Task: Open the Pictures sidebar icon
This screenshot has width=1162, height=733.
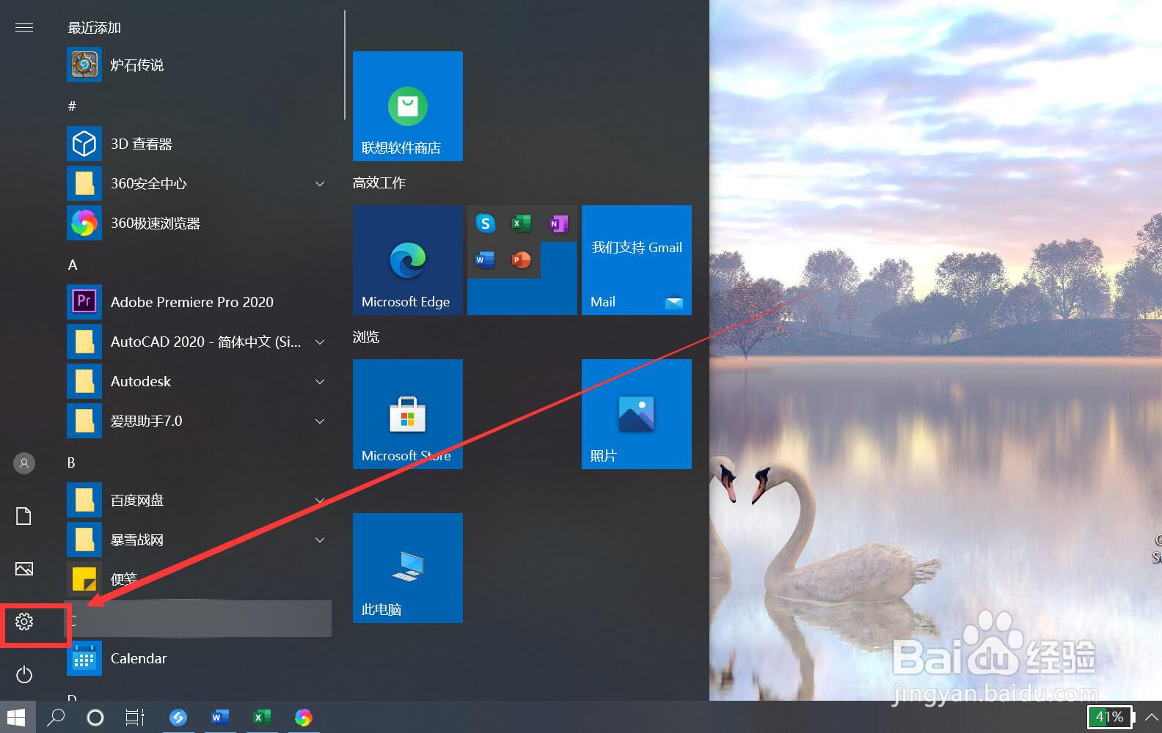Action: pyautogui.click(x=24, y=569)
